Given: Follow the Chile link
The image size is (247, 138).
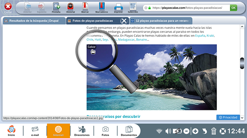Looking at the screenshot, I should (90, 40).
